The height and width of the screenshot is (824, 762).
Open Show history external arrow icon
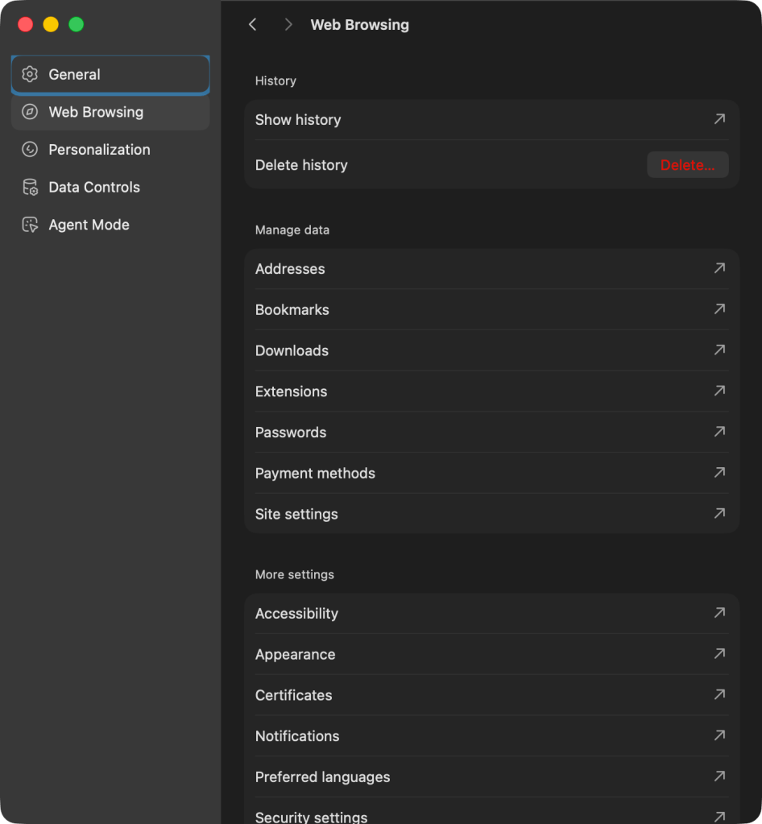click(x=719, y=119)
